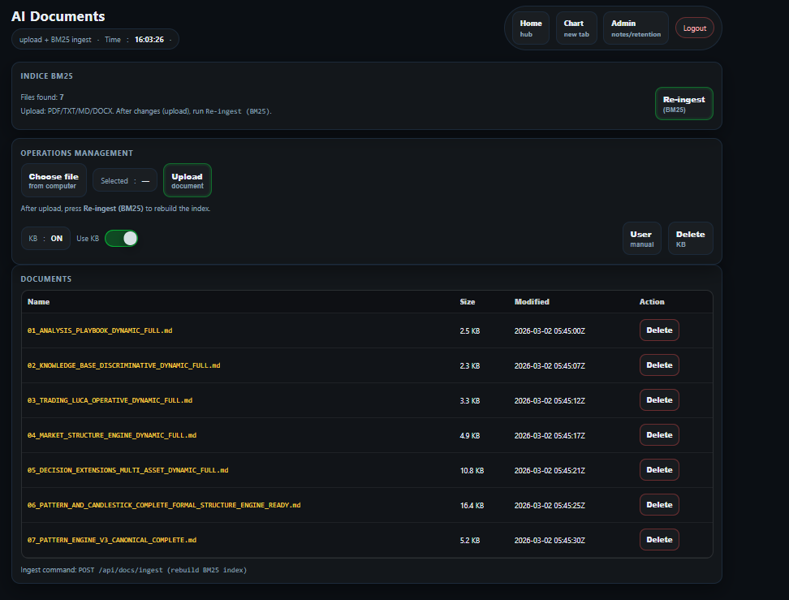Image resolution: width=789 pixels, height=600 pixels.
Task: Open Chart in new tab
Action: 576,28
